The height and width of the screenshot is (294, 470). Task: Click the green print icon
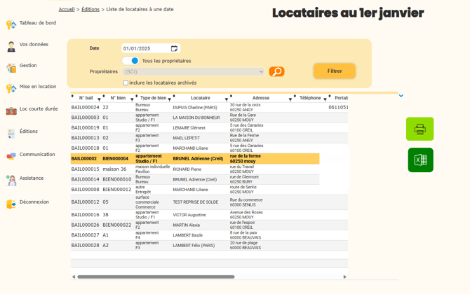tap(419, 129)
